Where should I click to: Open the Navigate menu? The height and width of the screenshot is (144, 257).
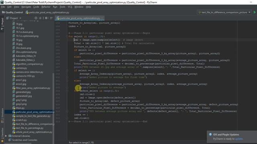26,7
